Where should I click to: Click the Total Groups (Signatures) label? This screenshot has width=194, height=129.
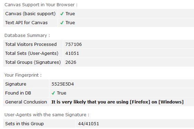click(33, 62)
